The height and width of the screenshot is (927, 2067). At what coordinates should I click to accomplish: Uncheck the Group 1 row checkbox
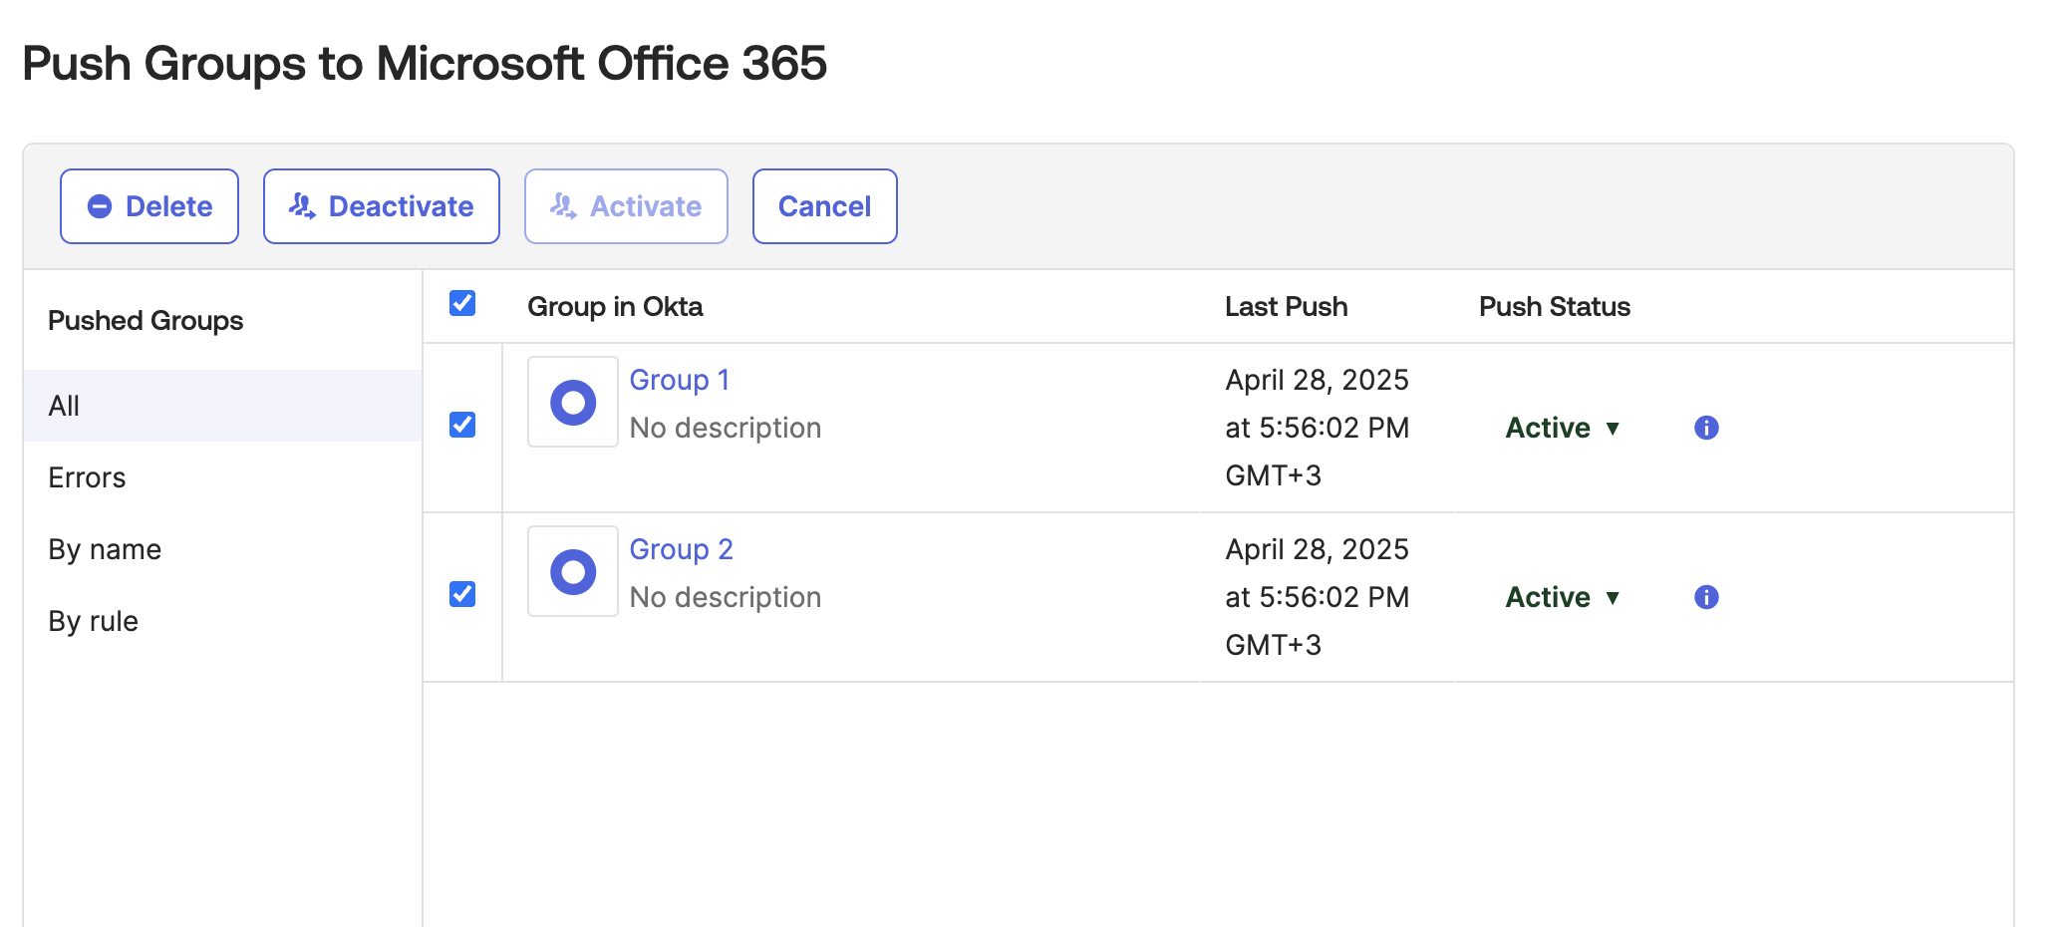coord(461,424)
